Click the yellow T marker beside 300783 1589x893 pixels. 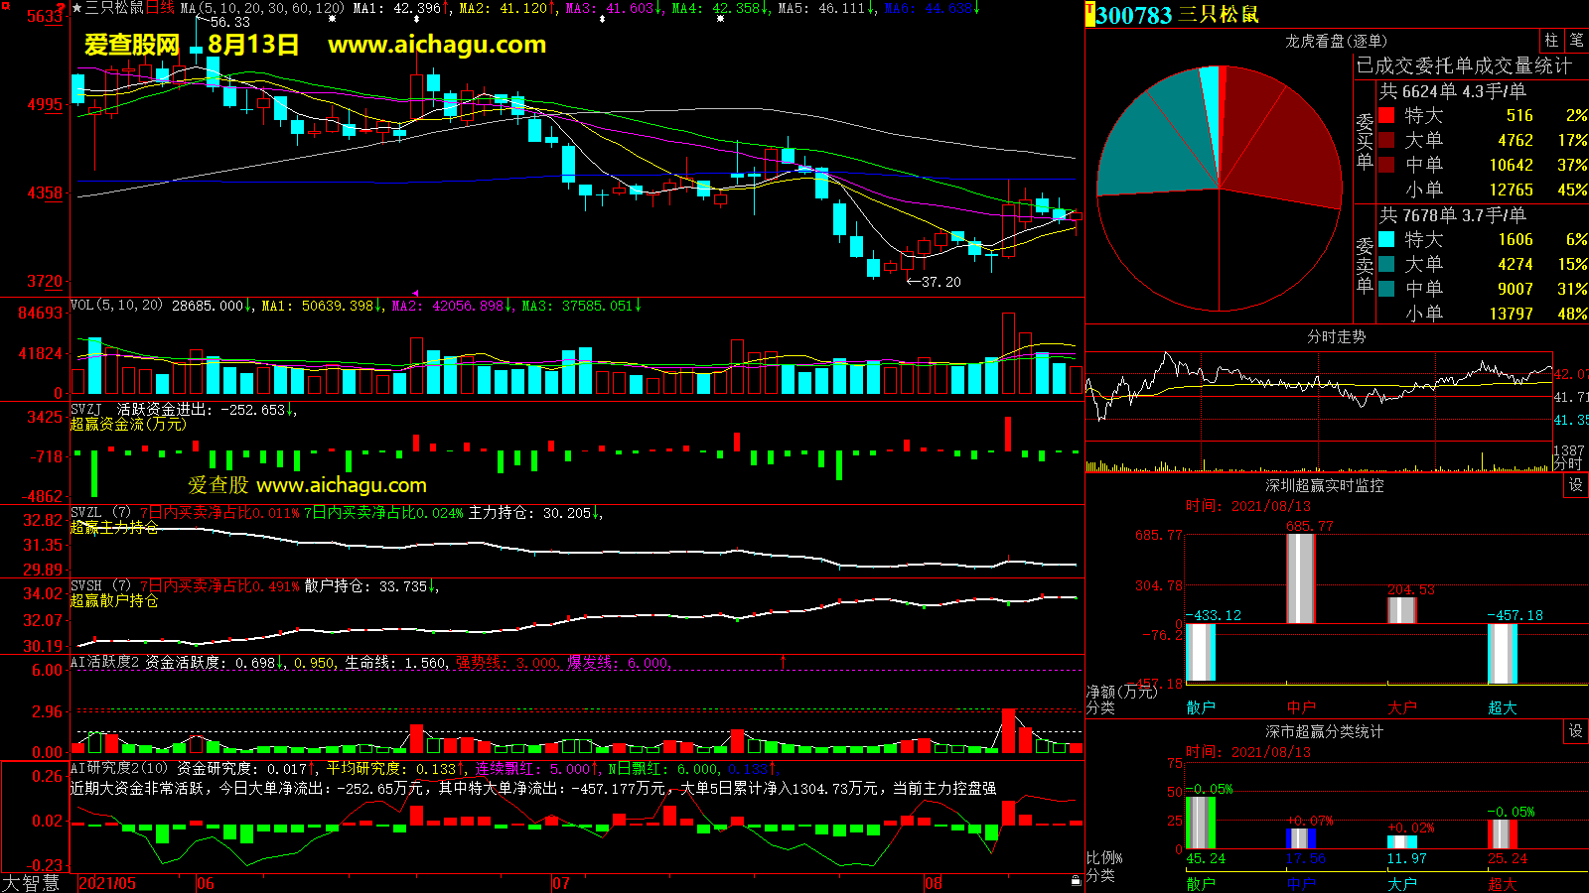click(1089, 14)
